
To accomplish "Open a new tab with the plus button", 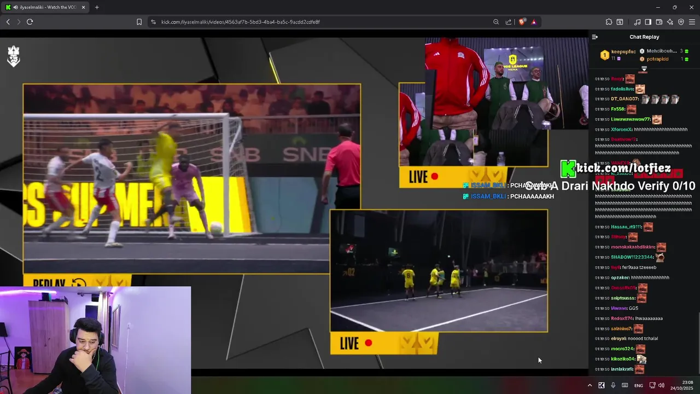I will coord(97,7).
